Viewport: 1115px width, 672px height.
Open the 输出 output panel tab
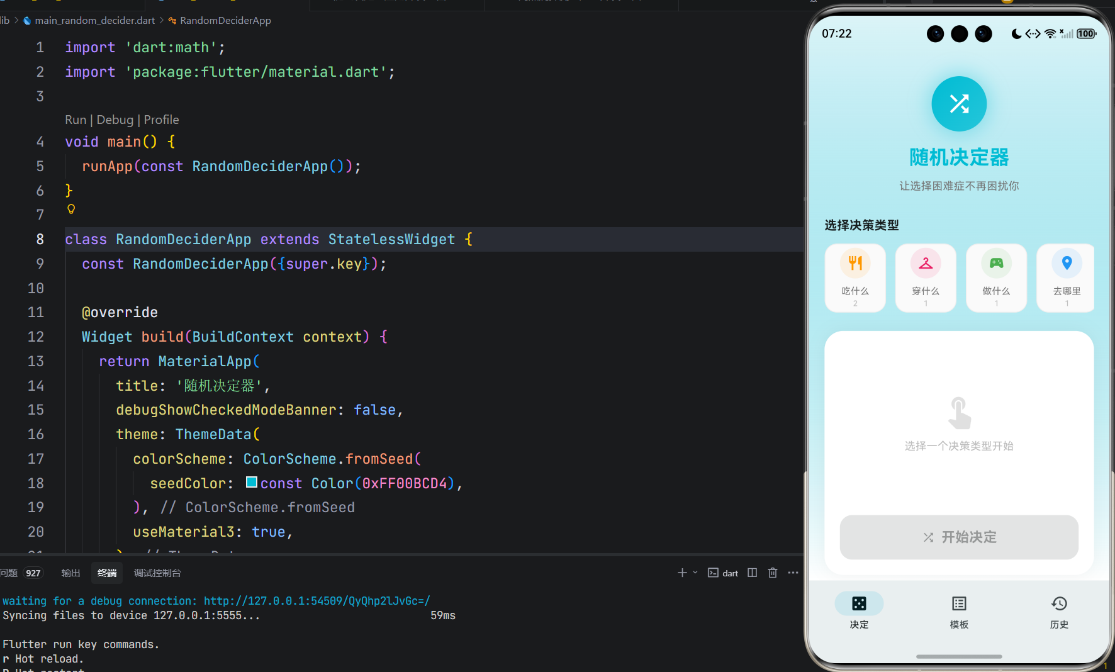[70, 573]
